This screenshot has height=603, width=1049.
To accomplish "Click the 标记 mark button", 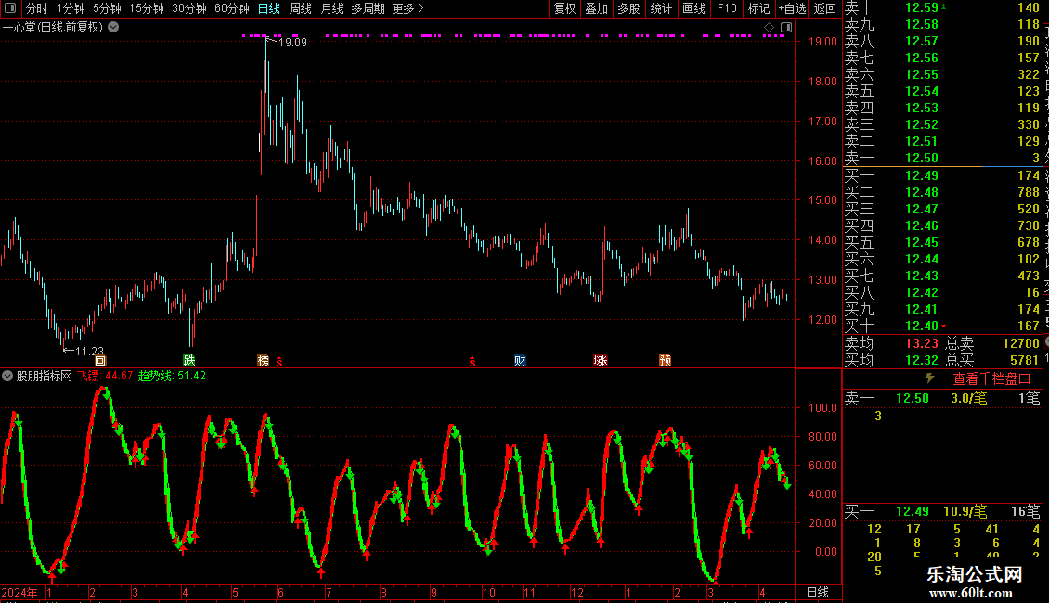I will point(758,8).
